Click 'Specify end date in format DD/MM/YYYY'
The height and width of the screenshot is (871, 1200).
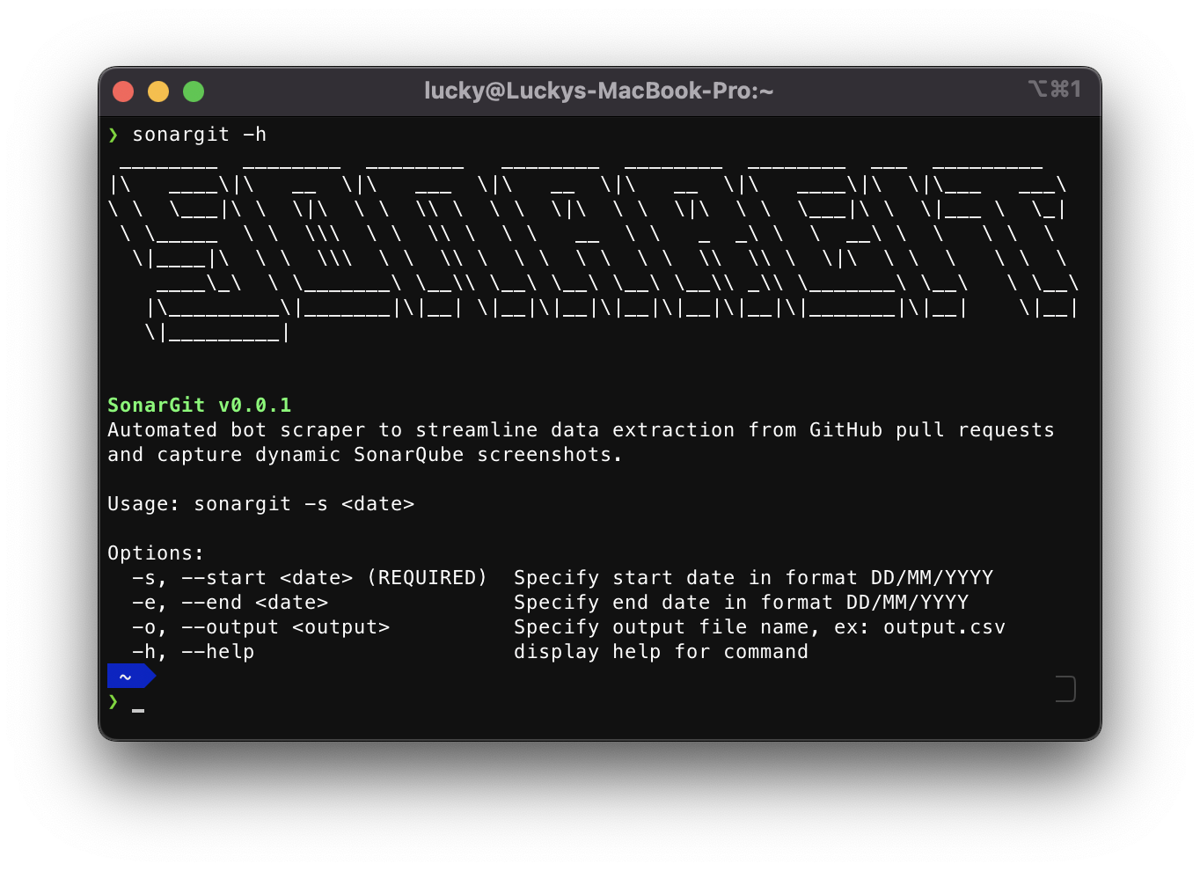pos(742,603)
